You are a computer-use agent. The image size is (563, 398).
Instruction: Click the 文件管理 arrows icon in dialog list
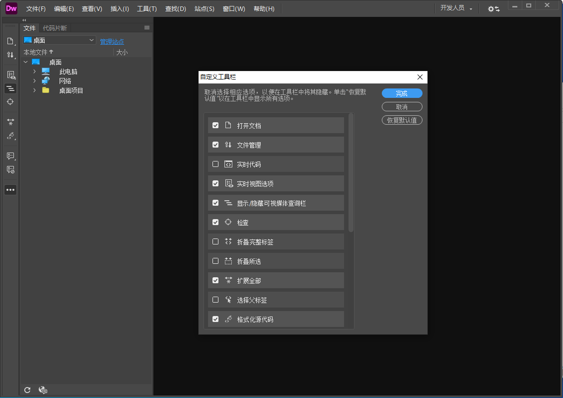[228, 145]
